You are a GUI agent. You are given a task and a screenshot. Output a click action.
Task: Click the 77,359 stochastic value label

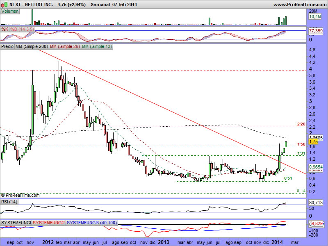316,31
